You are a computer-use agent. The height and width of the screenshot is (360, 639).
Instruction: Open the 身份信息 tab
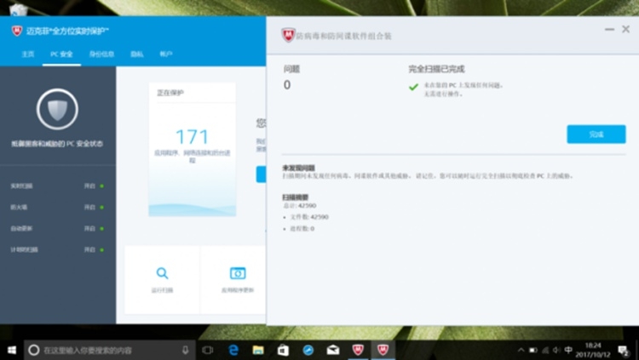102,54
